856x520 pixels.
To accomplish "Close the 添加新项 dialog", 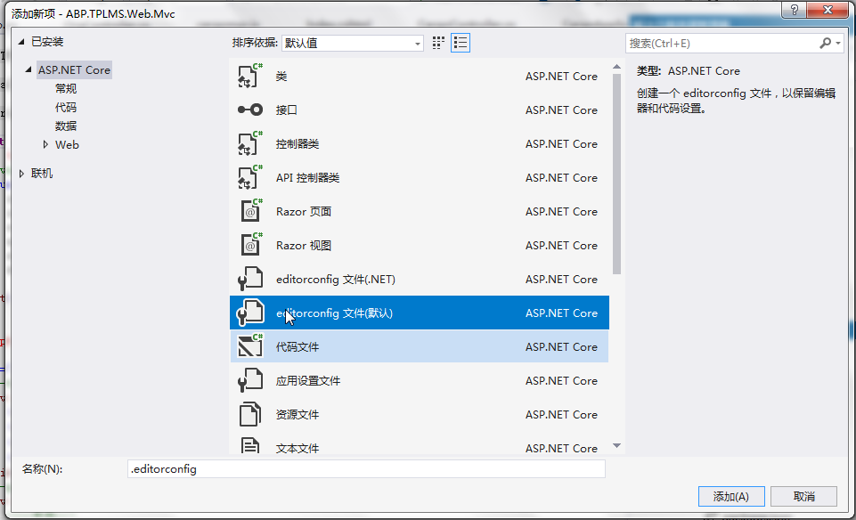I will 828,10.
